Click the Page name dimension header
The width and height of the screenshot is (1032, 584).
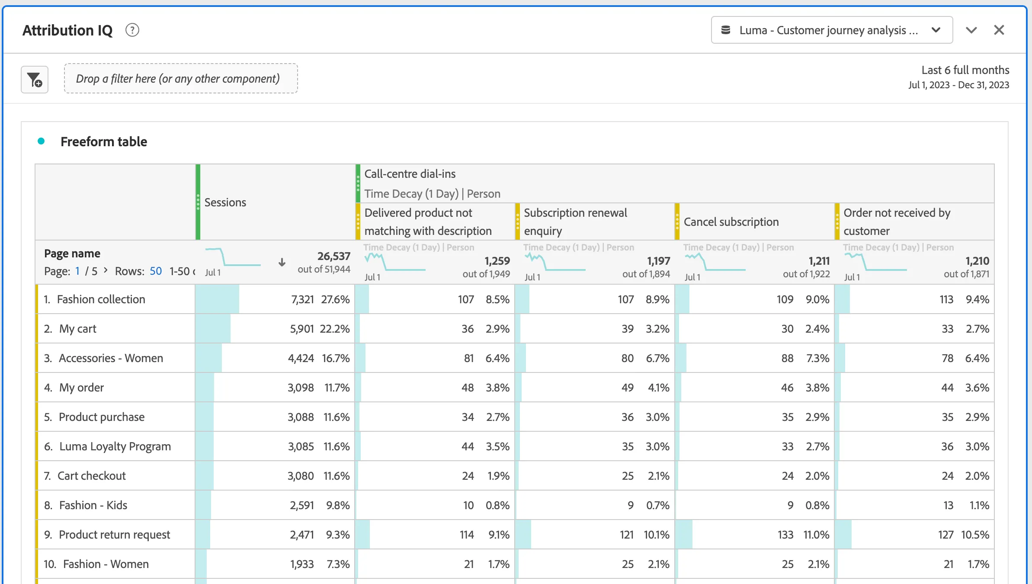tap(72, 253)
